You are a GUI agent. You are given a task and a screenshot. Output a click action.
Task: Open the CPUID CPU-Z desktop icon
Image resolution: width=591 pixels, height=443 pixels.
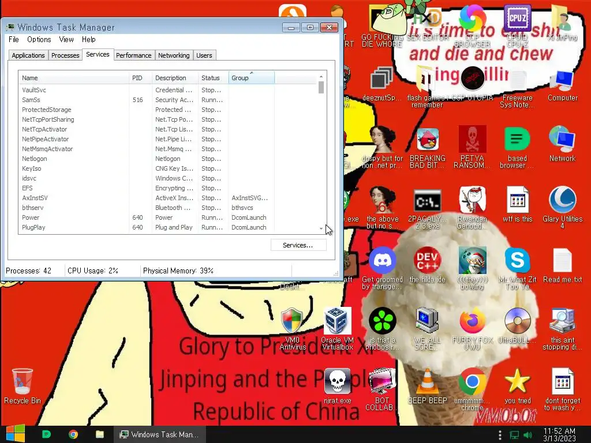(517, 25)
